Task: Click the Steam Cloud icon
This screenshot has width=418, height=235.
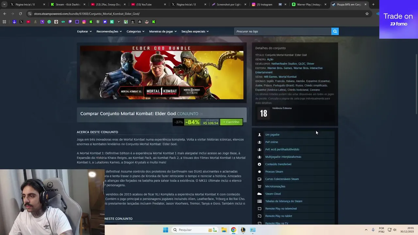Action: tap(260, 194)
